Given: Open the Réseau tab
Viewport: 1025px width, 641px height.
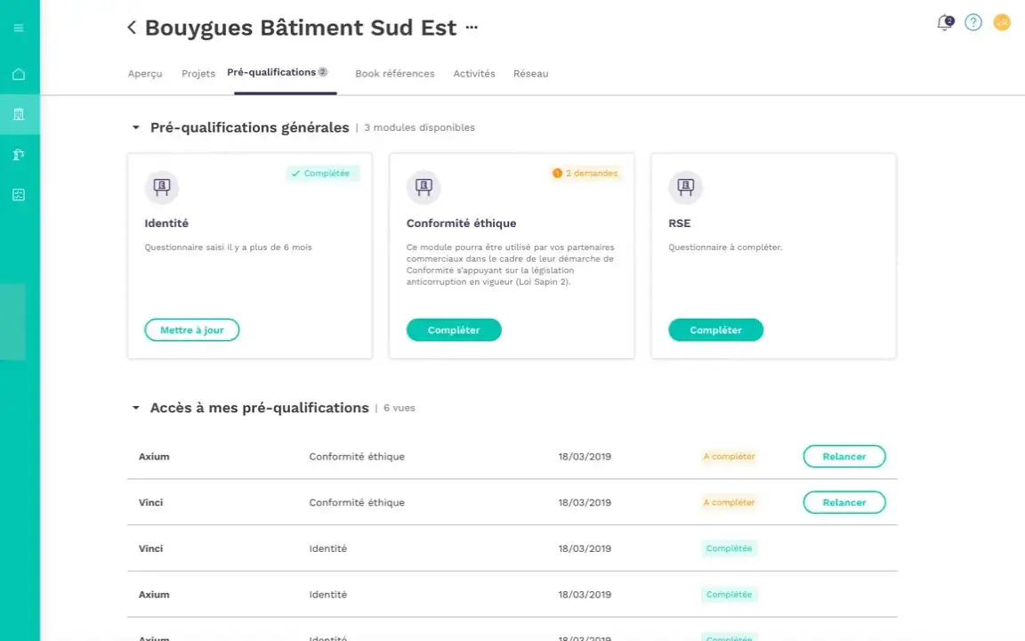Looking at the screenshot, I should click(531, 74).
